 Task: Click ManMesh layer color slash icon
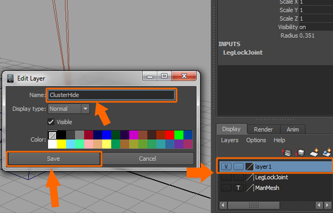pyautogui.click(x=250, y=187)
